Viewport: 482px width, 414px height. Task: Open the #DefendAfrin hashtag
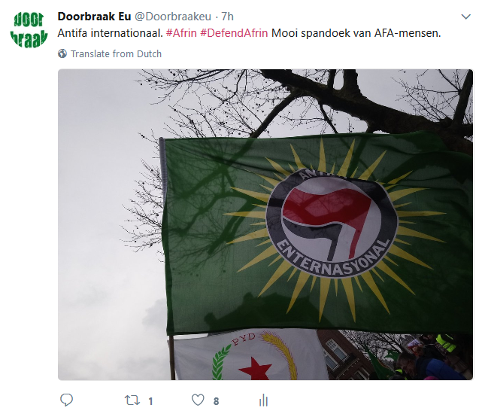pos(234,33)
